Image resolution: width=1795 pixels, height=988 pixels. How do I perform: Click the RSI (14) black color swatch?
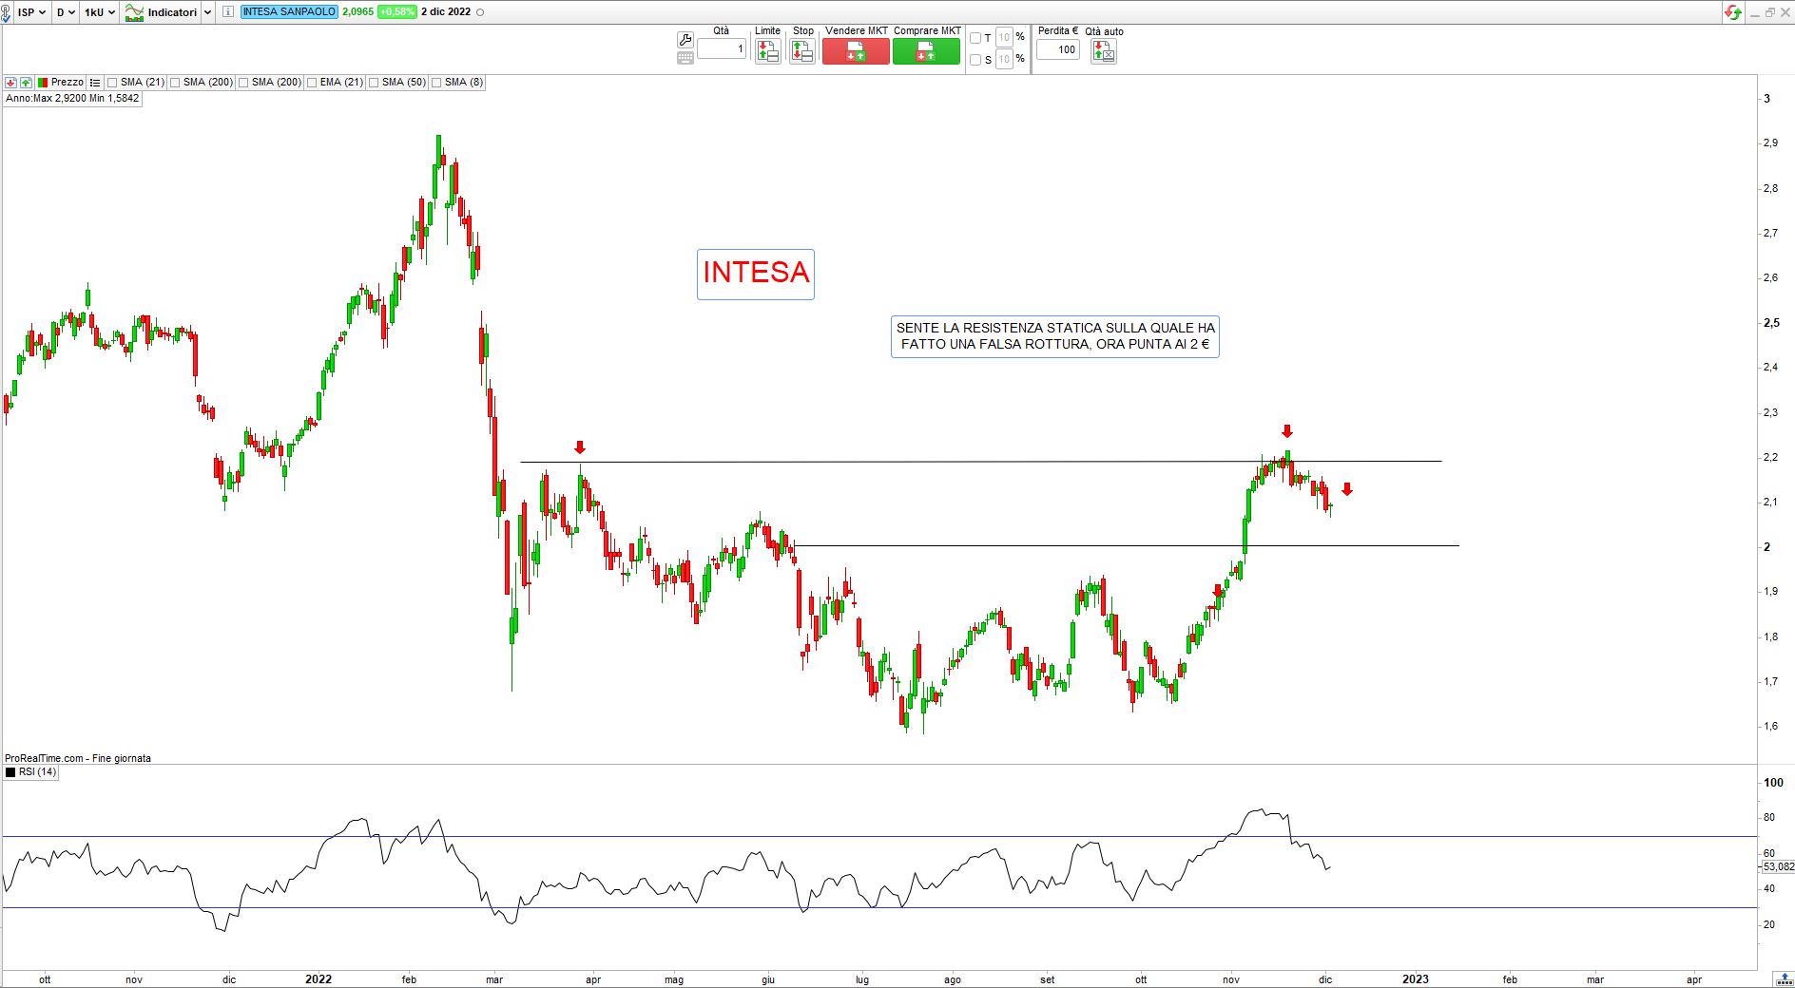[x=10, y=772]
